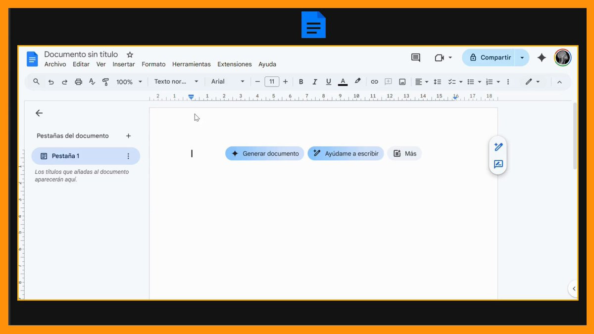594x334 pixels.
Task: Hide the menus with the collapse chevron
Action: pos(559,82)
